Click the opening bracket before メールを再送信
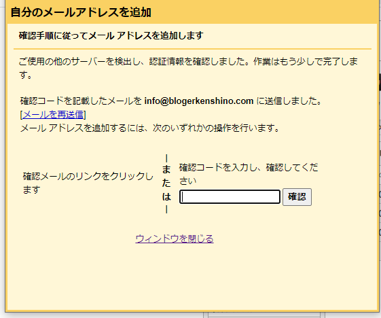 [x=21, y=114]
